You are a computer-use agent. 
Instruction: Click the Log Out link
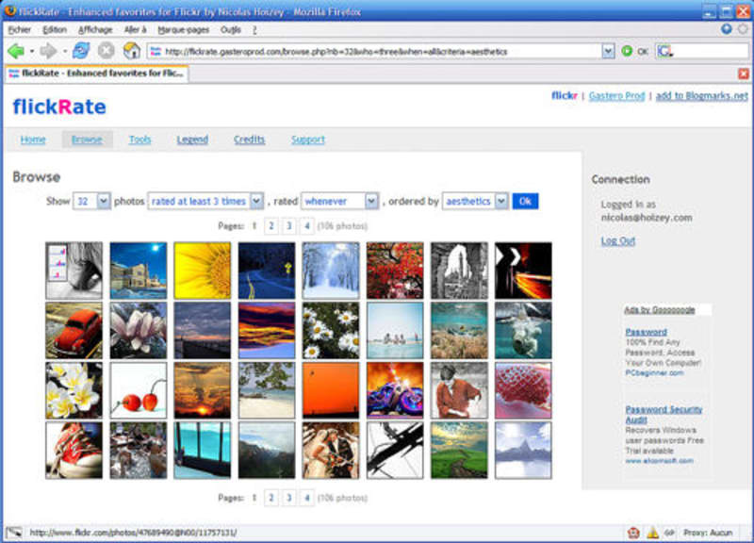(618, 241)
